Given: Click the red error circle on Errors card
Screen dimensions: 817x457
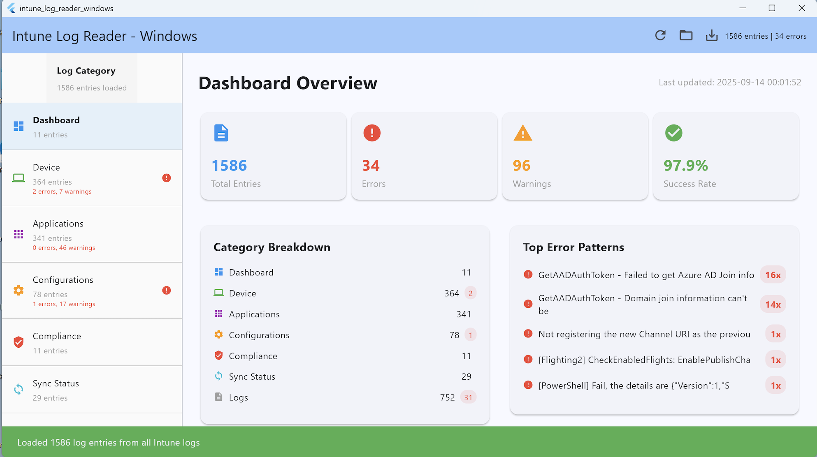Looking at the screenshot, I should (x=371, y=133).
